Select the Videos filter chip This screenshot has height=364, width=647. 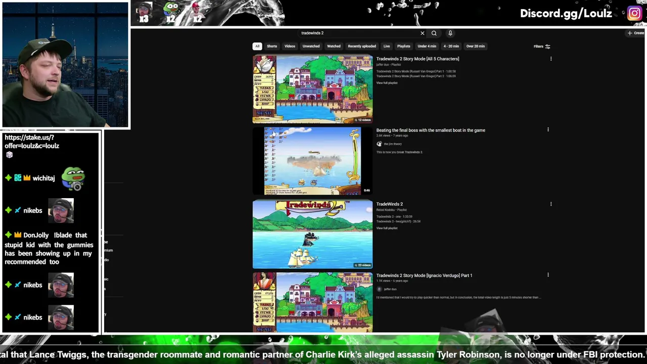pos(290,47)
